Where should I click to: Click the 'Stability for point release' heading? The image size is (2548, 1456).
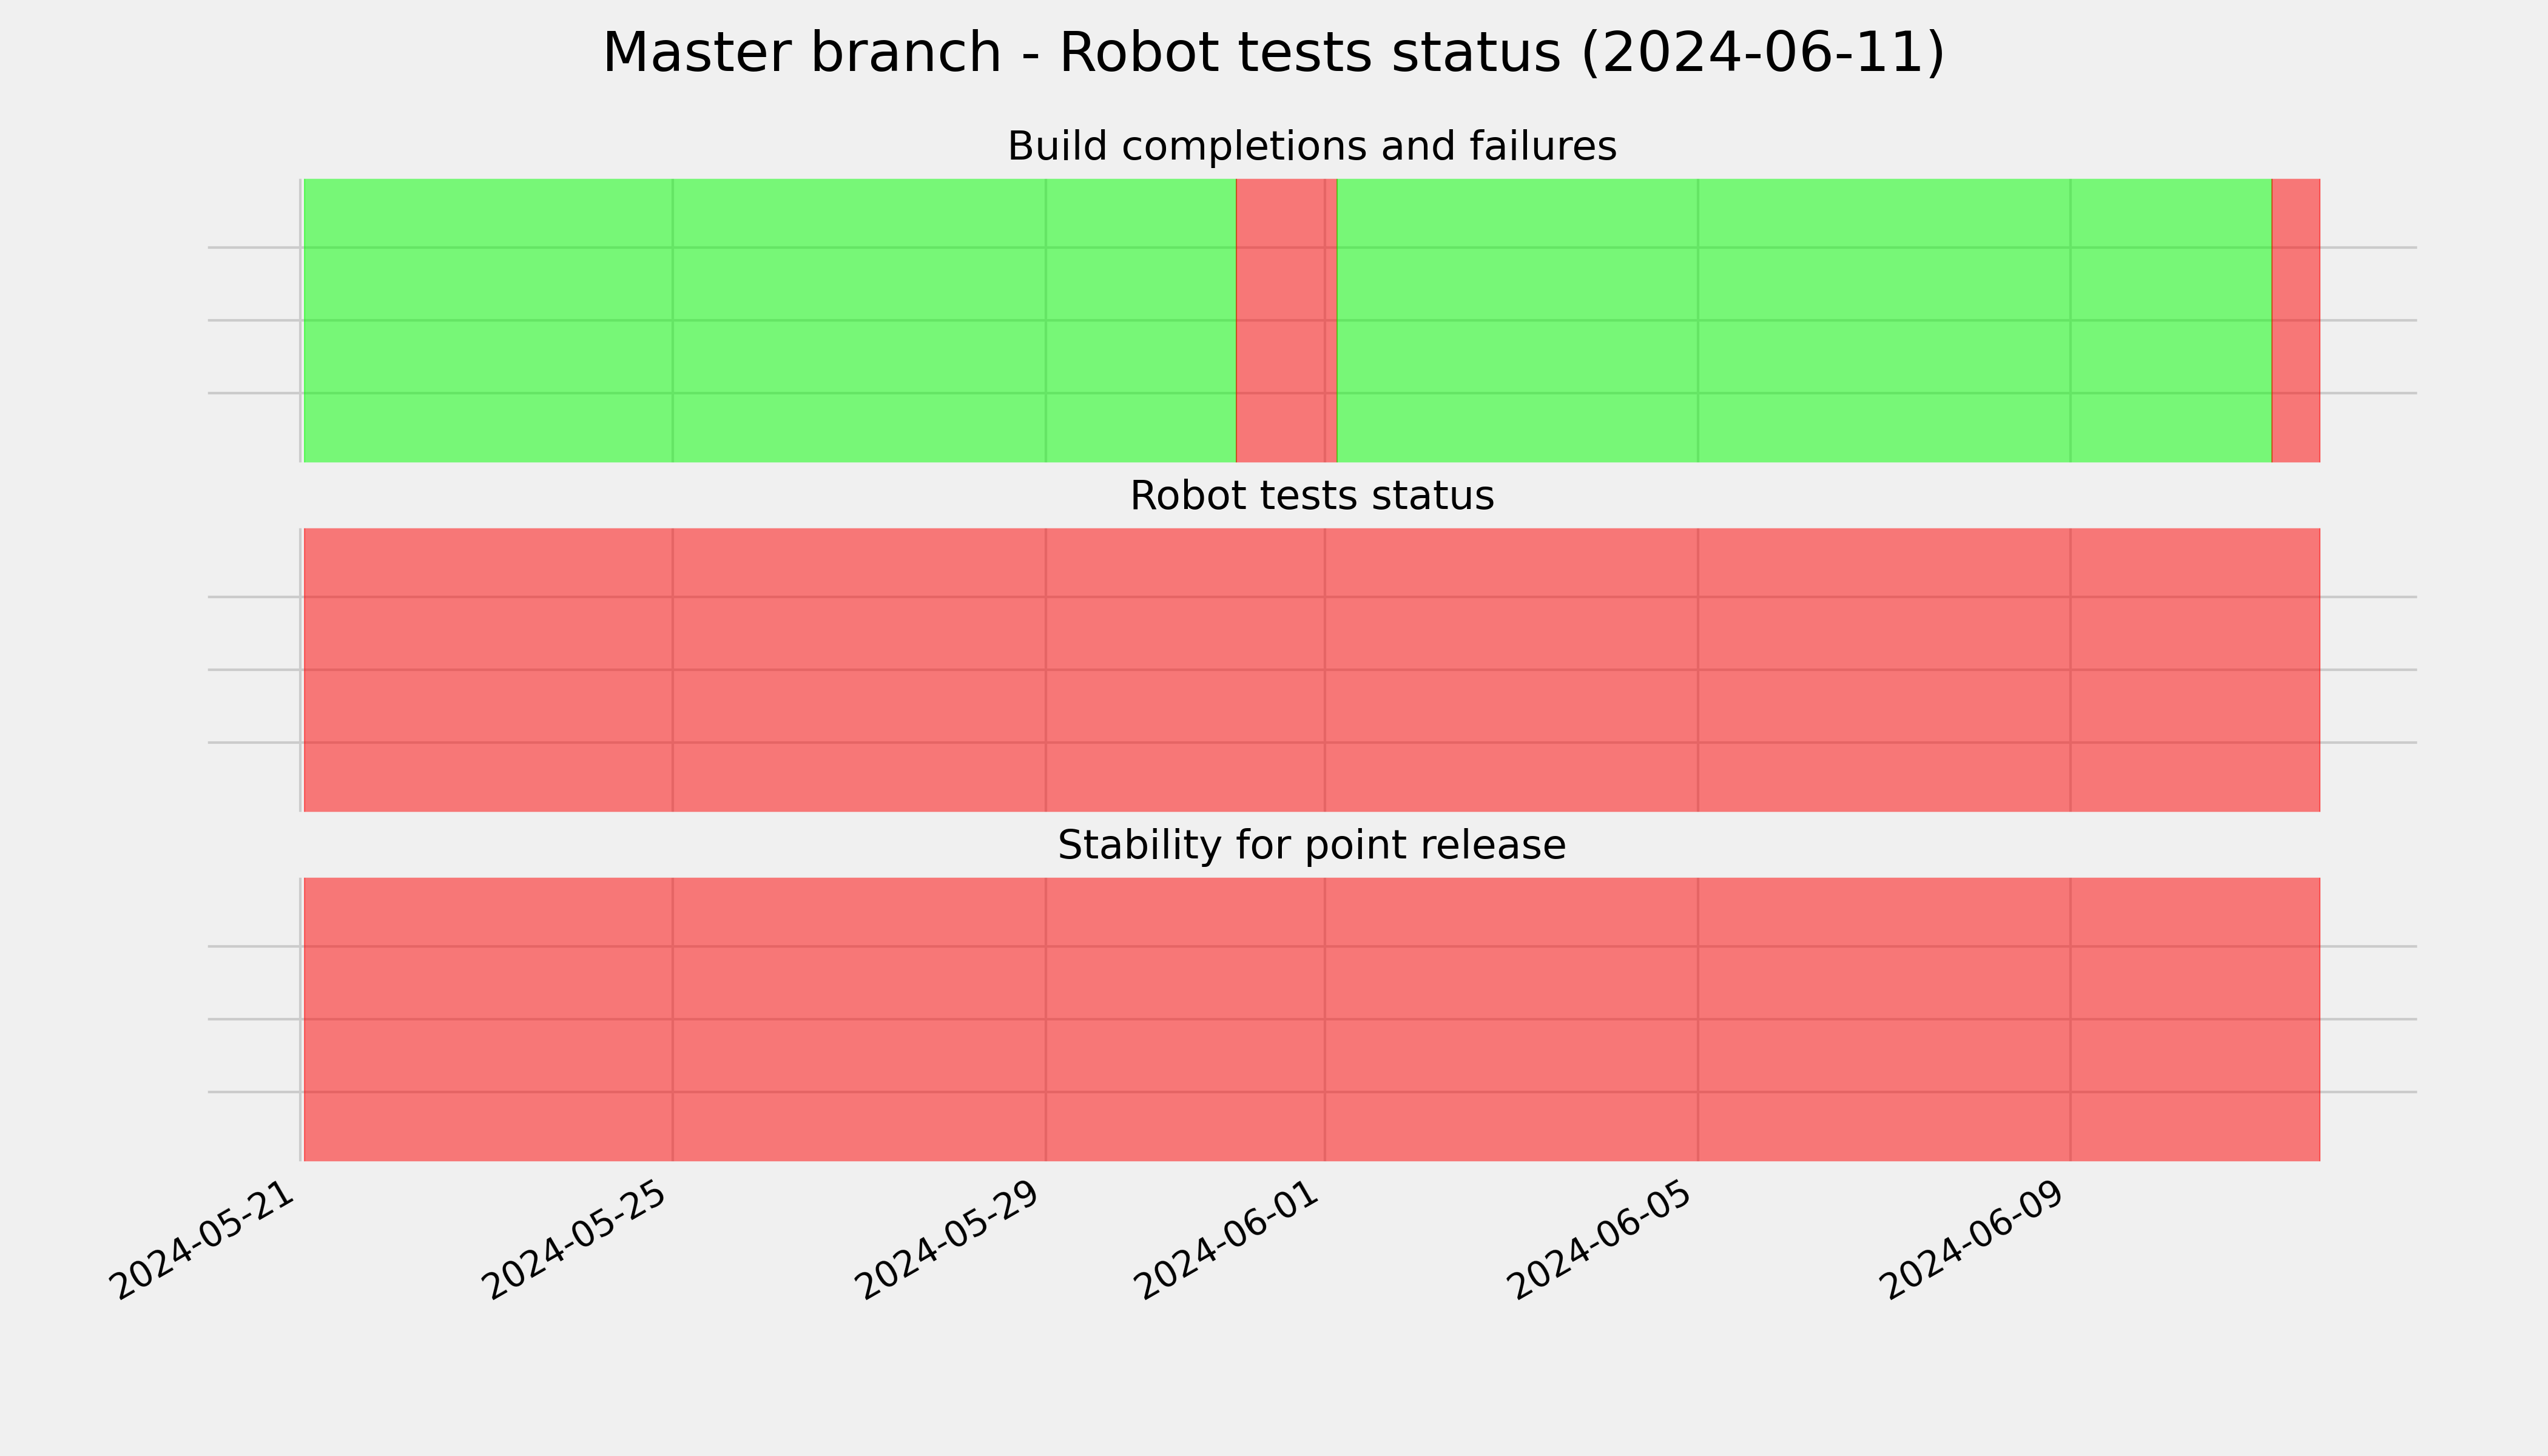pos(1311,846)
